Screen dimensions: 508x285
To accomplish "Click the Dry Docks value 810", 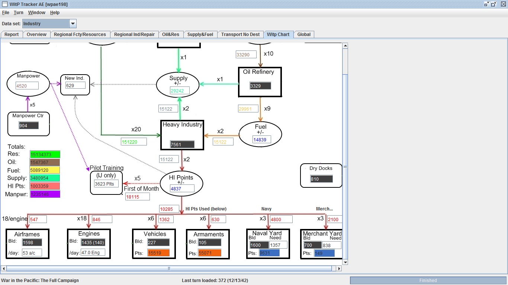I will coord(321,179).
